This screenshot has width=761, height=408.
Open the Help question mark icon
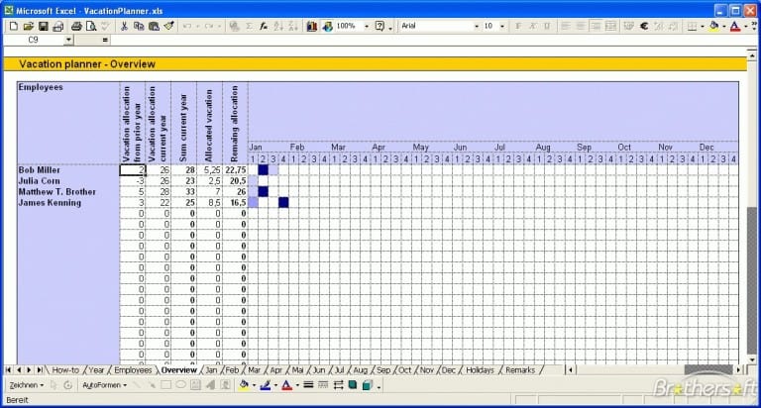click(x=380, y=26)
